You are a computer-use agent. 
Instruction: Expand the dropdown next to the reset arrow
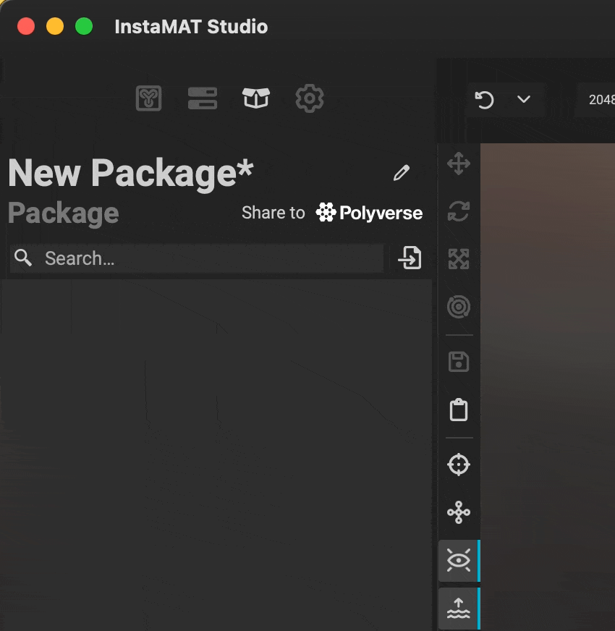pos(524,99)
